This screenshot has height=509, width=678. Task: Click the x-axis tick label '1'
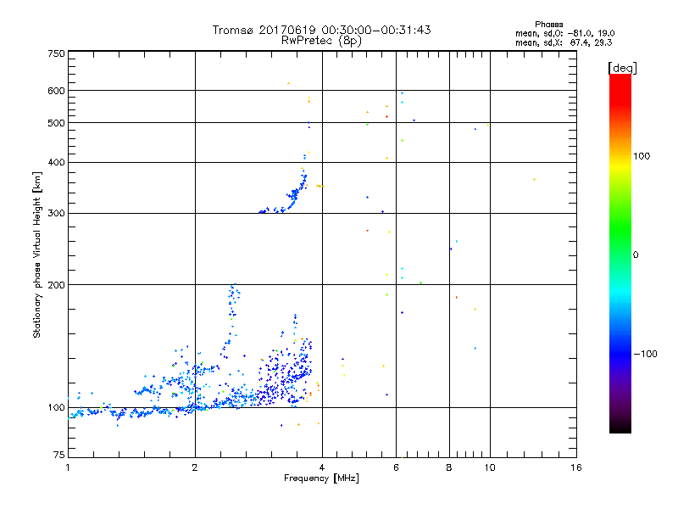[68, 467]
